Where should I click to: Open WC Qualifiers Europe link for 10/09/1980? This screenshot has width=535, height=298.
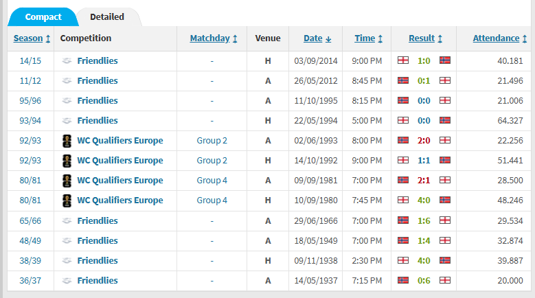click(120, 200)
